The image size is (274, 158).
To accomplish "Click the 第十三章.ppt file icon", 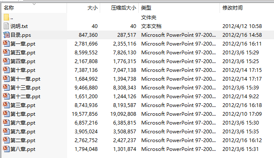I will point(6,87).
